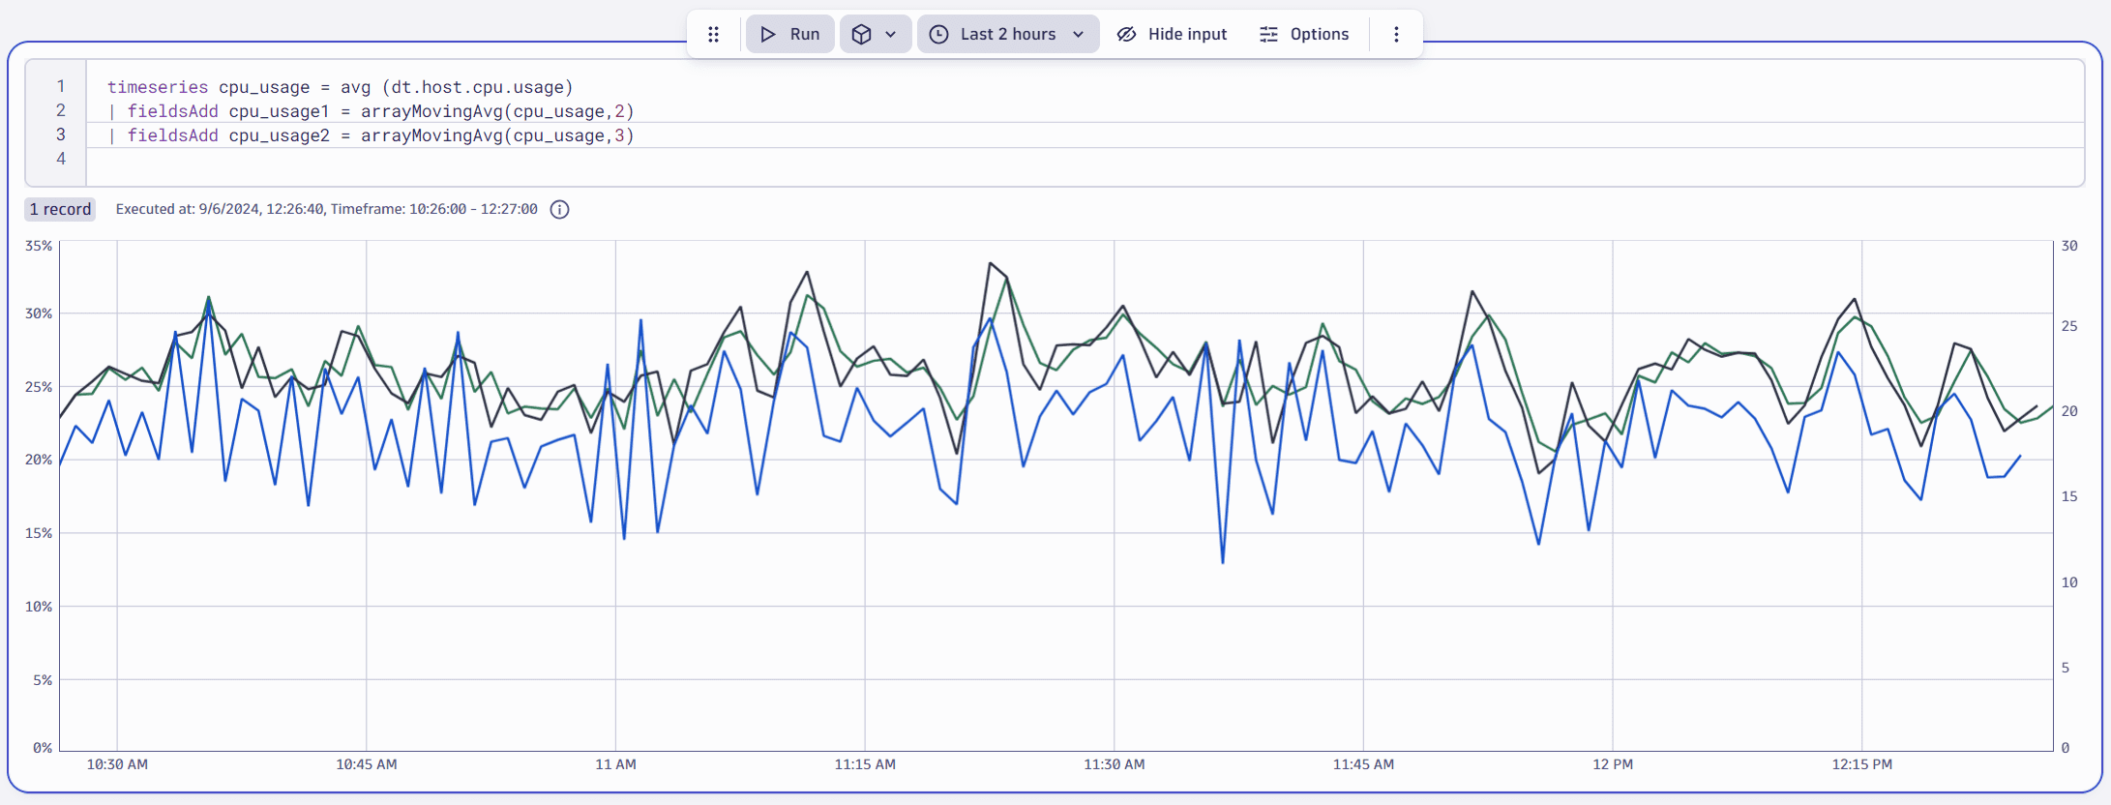Open the Options panel
The height and width of the screenshot is (805, 2111).
point(1303,34)
